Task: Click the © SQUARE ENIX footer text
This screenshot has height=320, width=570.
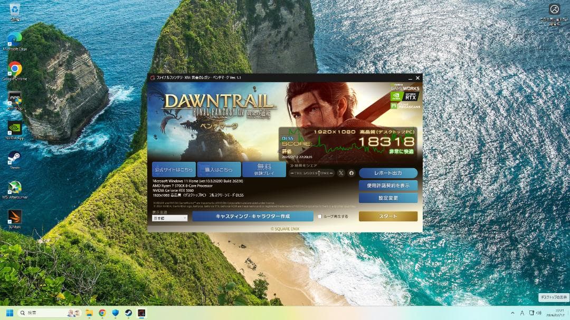Action: (x=285, y=229)
